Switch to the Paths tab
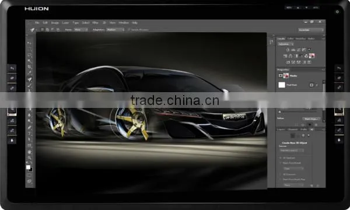This screenshot has width=350, height=210. [x=303, y=129]
